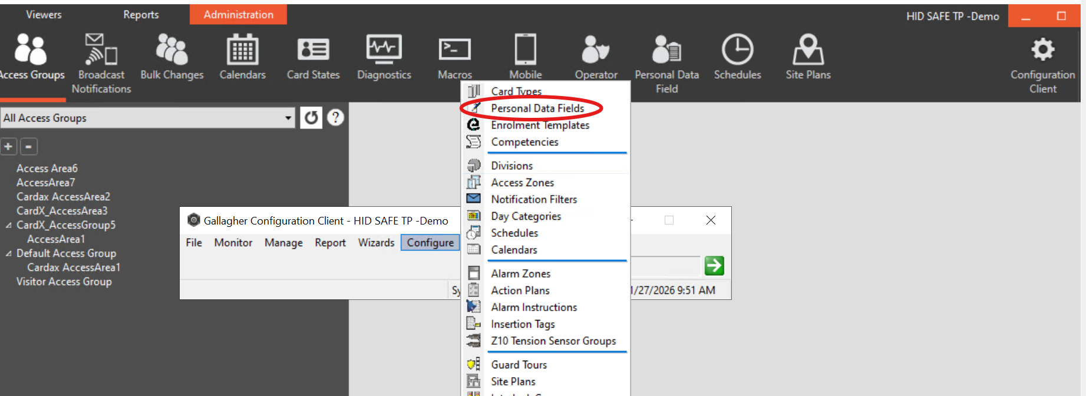This screenshot has height=396, width=1086.
Task: Select Visitor Access Group tree item
Action: pyautogui.click(x=64, y=282)
